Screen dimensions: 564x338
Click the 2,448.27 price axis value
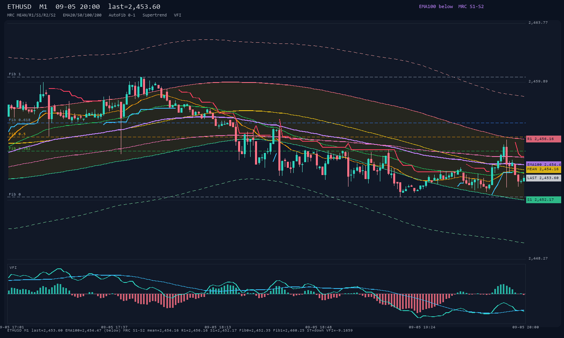coord(538,258)
